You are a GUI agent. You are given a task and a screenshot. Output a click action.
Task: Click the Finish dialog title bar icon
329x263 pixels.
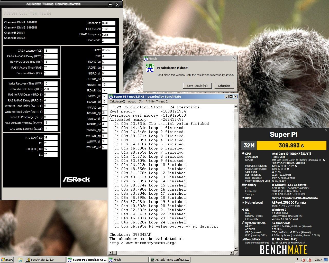[x=146, y=59]
